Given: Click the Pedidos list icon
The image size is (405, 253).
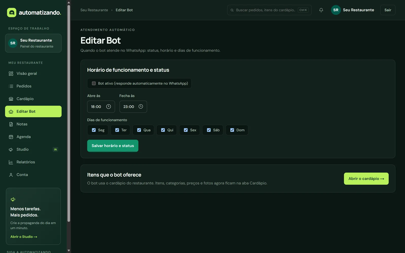Looking at the screenshot, I should (x=11, y=86).
